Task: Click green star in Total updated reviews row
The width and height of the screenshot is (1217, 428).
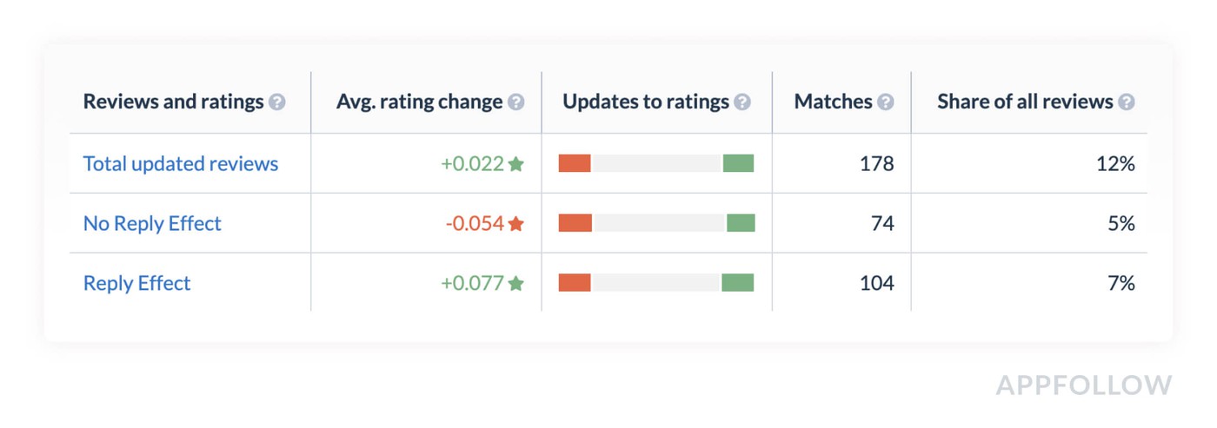Action: tap(515, 163)
